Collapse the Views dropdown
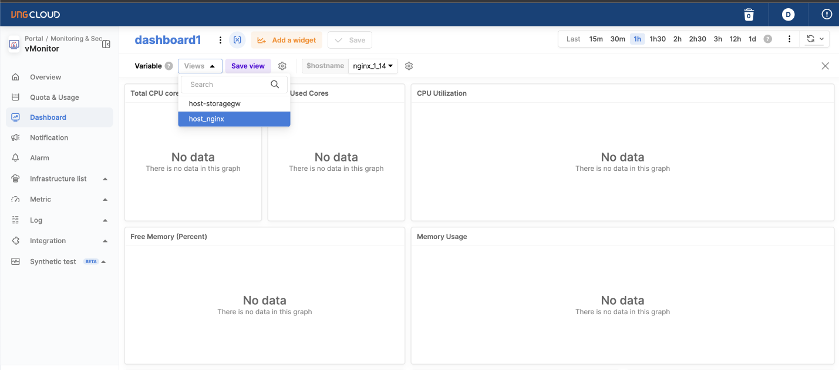This screenshot has height=370, width=839. coord(200,66)
